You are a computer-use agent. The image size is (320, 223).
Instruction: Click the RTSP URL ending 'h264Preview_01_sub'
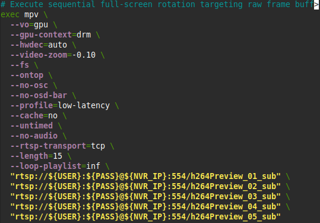coord(145,177)
